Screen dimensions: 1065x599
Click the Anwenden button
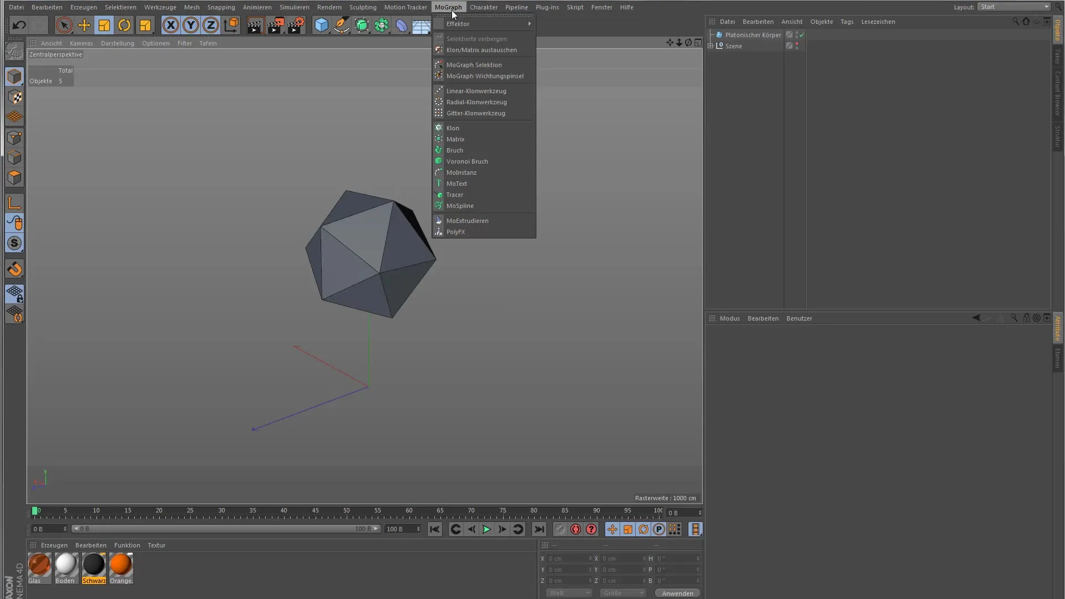tap(677, 593)
